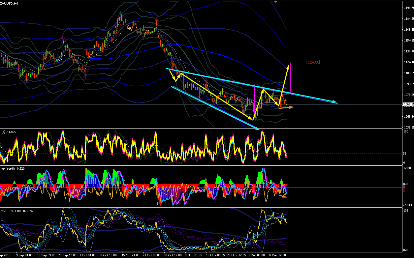
Task: Click the 9 Nov 01:55 date label
Action: point(193,255)
